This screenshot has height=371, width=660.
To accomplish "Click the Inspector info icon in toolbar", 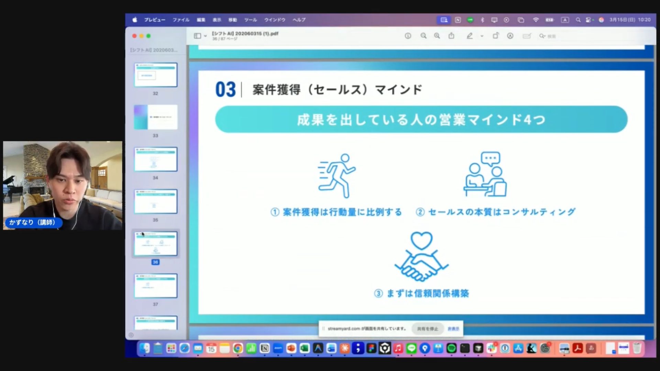I will (x=408, y=36).
